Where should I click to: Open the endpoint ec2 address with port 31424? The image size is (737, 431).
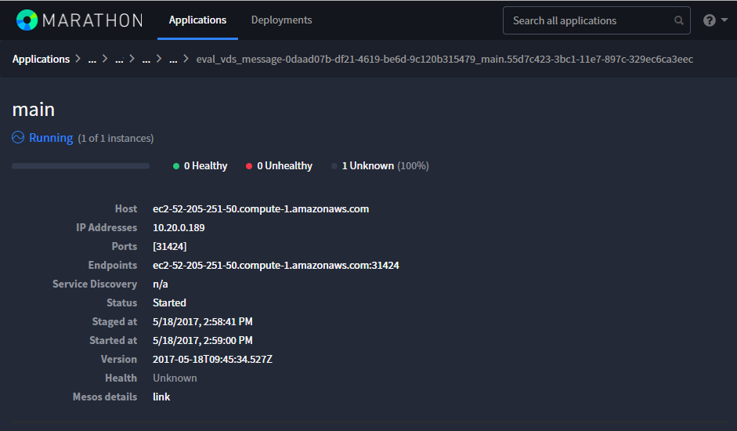pyautogui.click(x=276, y=265)
